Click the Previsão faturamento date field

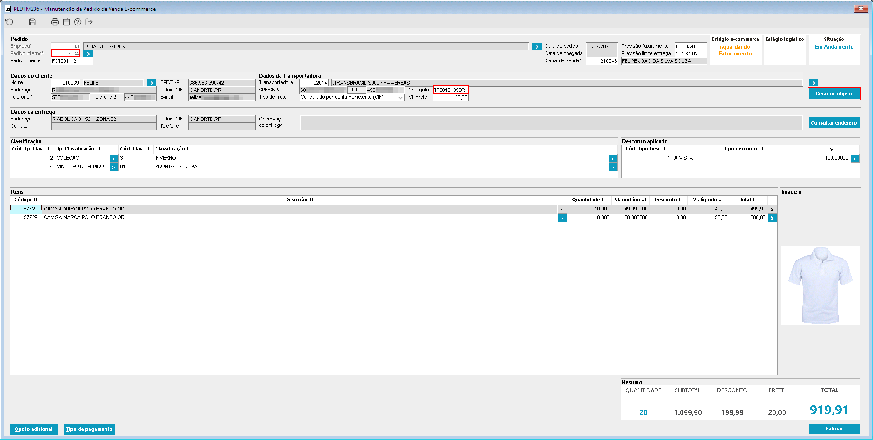[691, 46]
